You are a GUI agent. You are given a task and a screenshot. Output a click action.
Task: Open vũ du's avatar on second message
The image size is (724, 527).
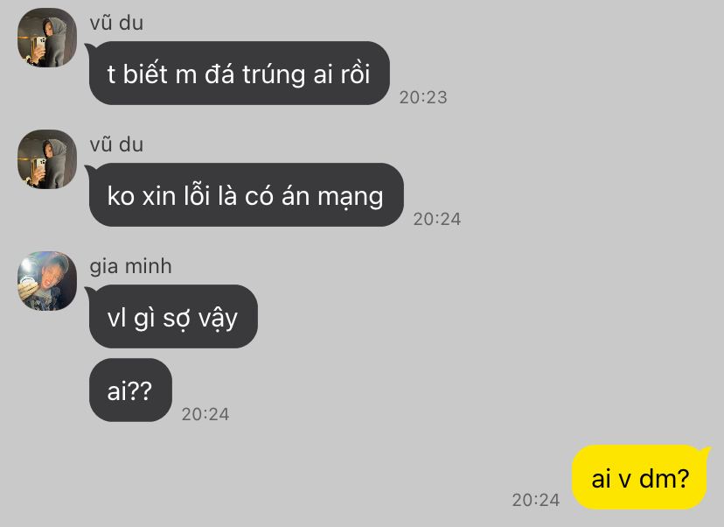47,159
